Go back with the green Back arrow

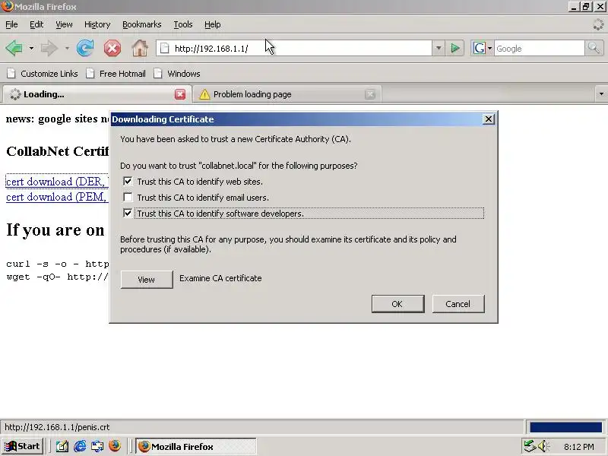[x=14, y=49]
